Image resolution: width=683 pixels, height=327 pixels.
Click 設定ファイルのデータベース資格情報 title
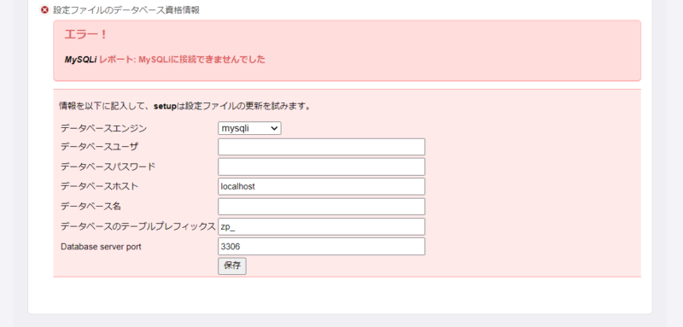tap(126, 10)
